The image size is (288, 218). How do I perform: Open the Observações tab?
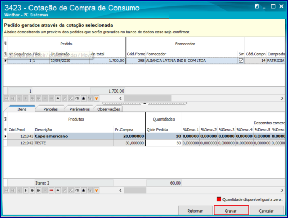coord(109,109)
